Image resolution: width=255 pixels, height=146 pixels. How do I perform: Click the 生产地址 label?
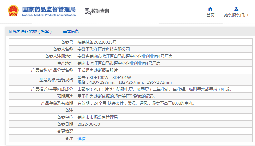(x=65, y=63)
